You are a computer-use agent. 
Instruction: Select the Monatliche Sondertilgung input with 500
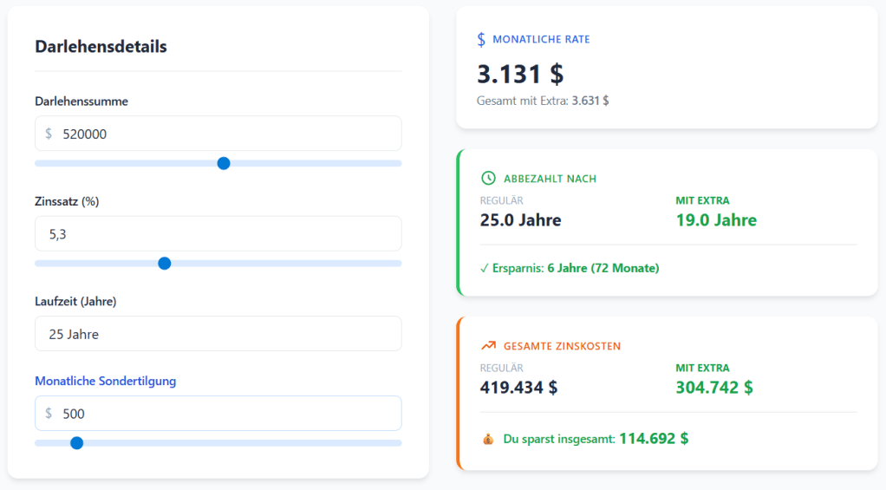pos(225,414)
